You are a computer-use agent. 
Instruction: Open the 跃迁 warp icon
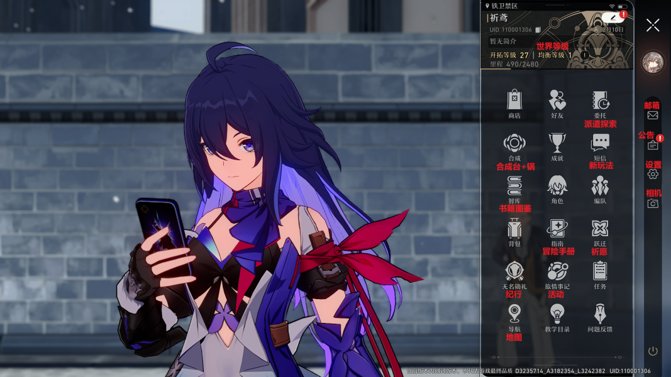(600, 228)
